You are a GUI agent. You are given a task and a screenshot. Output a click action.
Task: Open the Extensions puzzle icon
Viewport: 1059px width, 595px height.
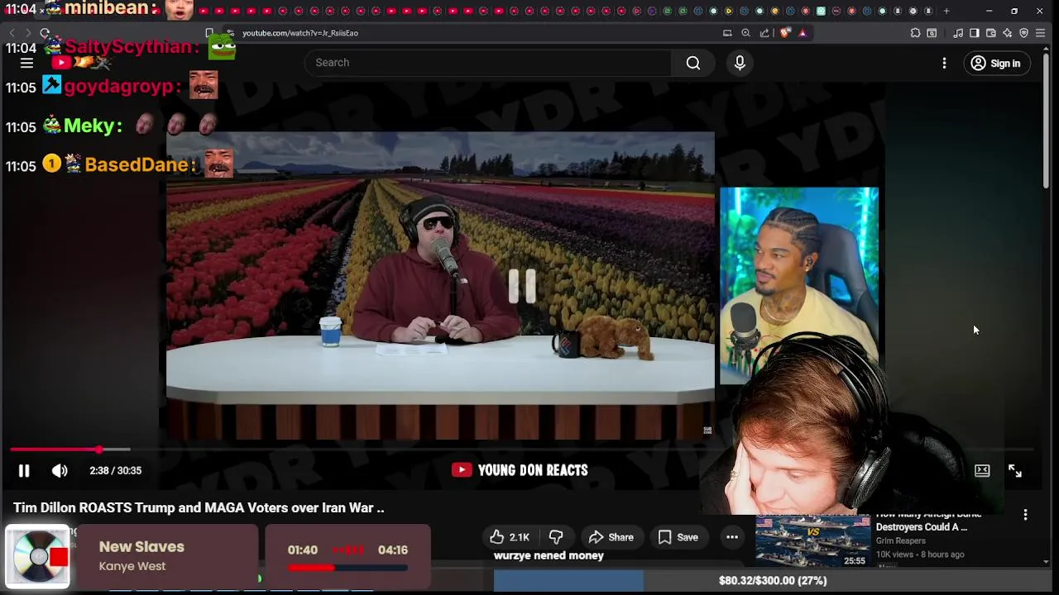point(915,33)
